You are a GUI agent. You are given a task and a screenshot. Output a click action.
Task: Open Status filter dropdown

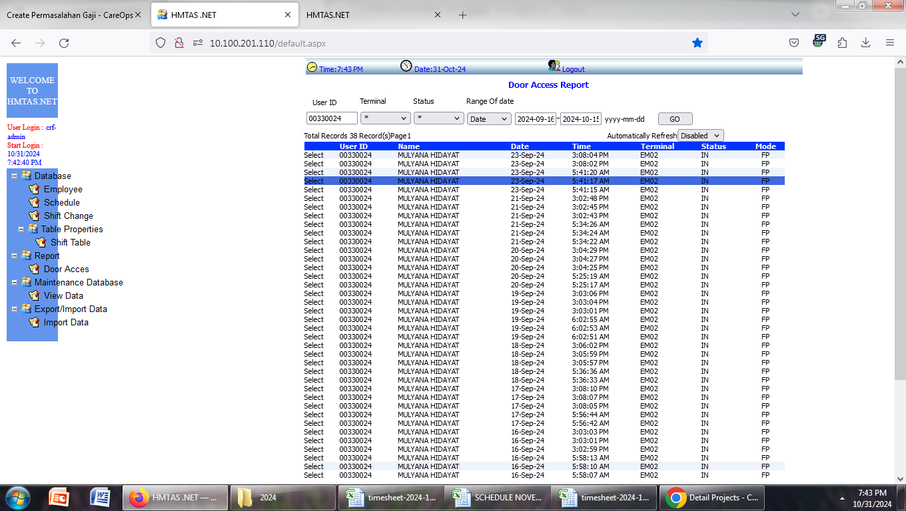point(439,118)
